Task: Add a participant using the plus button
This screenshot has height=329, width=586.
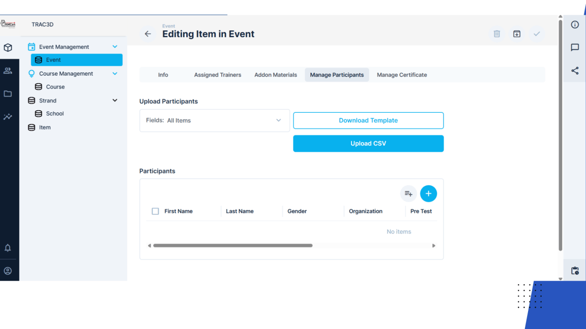Action: coord(428,193)
